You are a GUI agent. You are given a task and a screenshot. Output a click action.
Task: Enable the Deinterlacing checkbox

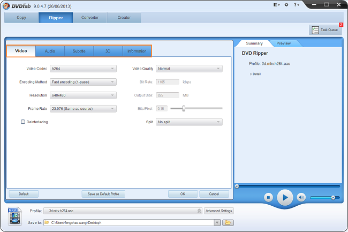(x=23, y=122)
